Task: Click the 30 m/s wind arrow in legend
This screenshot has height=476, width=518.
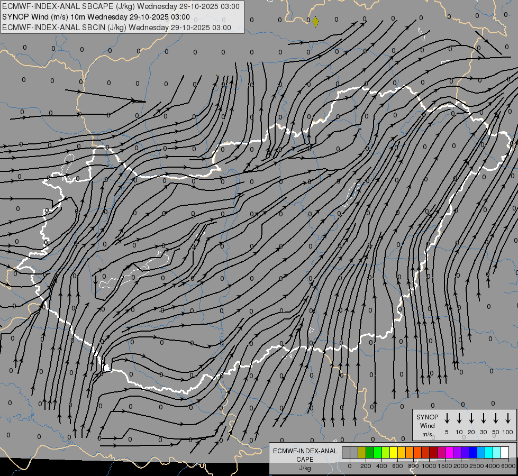Action: click(x=483, y=418)
